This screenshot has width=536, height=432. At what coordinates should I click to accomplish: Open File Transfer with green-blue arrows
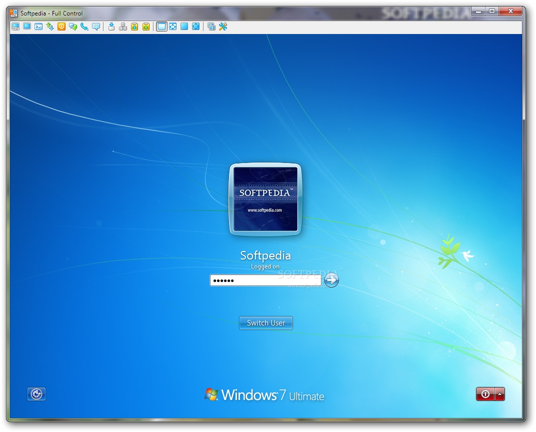coord(50,26)
